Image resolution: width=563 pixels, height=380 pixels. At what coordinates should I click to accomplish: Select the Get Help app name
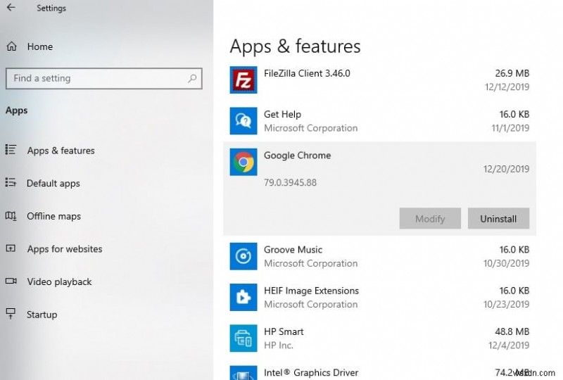pos(282,114)
